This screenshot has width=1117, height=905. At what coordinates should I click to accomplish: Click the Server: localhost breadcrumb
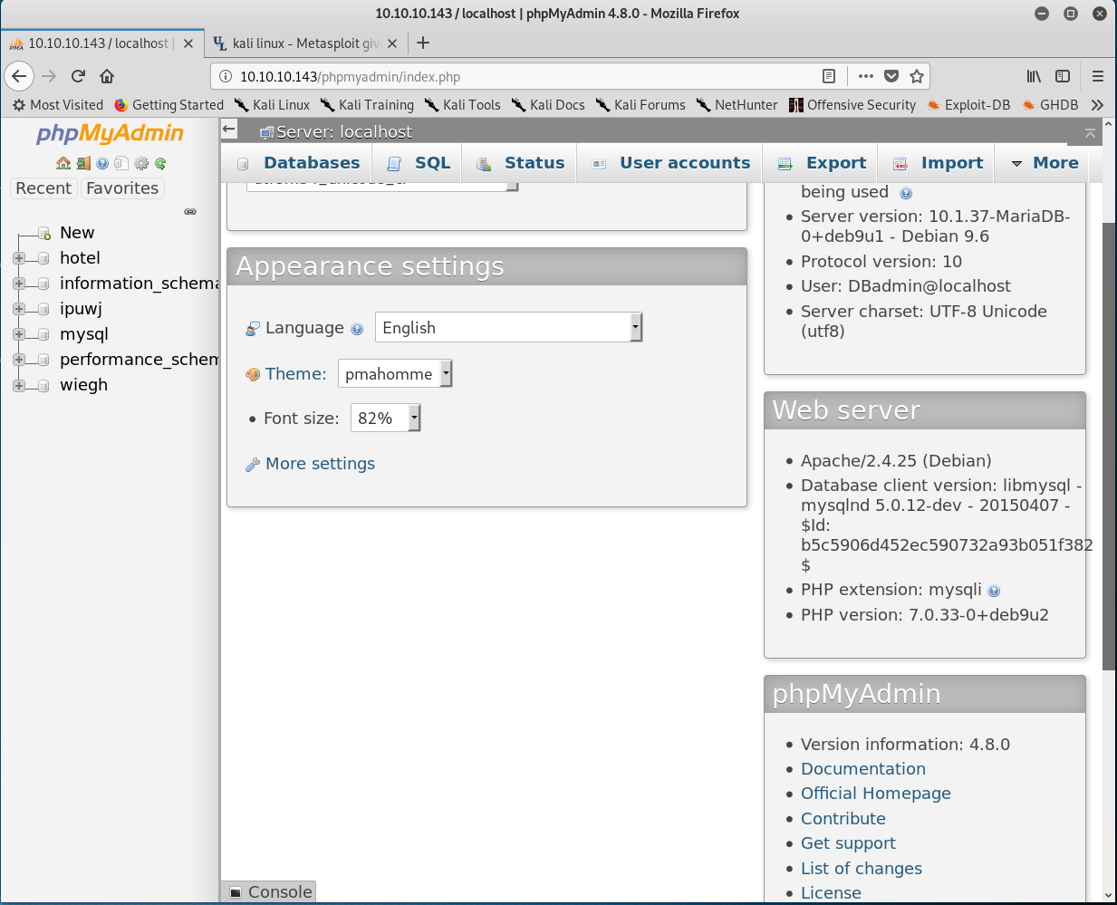point(343,132)
